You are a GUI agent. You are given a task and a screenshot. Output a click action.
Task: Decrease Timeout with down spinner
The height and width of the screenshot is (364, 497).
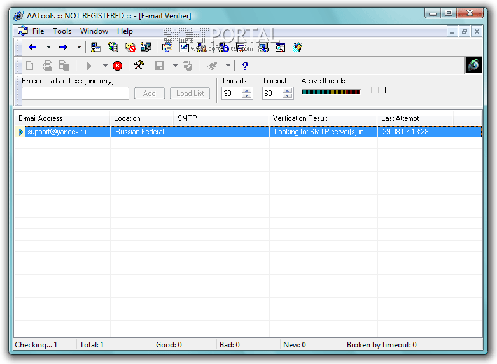pos(287,96)
